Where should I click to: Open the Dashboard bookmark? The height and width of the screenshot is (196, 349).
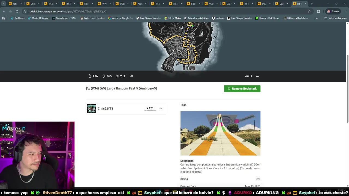pyautogui.click(x=18, y=18)
